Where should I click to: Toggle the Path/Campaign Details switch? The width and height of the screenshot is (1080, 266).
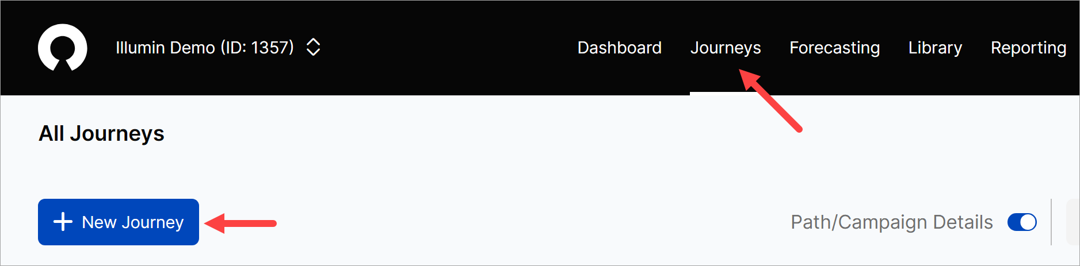(1022, 222)
